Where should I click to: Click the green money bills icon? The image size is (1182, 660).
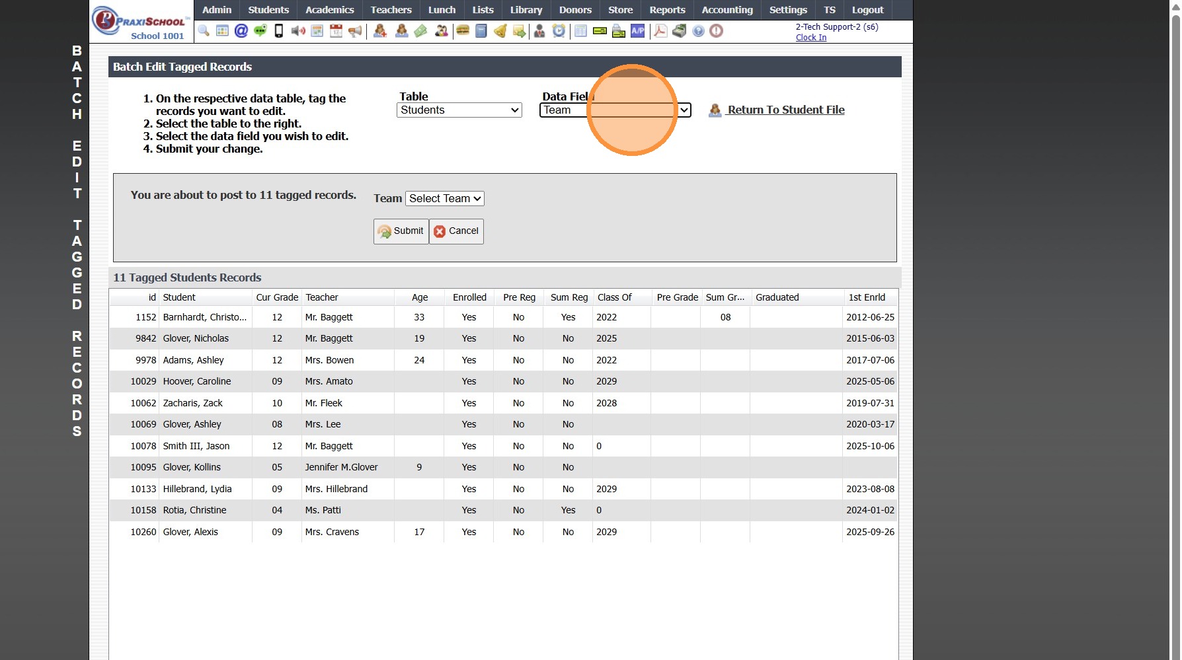(x=420, y=31)
